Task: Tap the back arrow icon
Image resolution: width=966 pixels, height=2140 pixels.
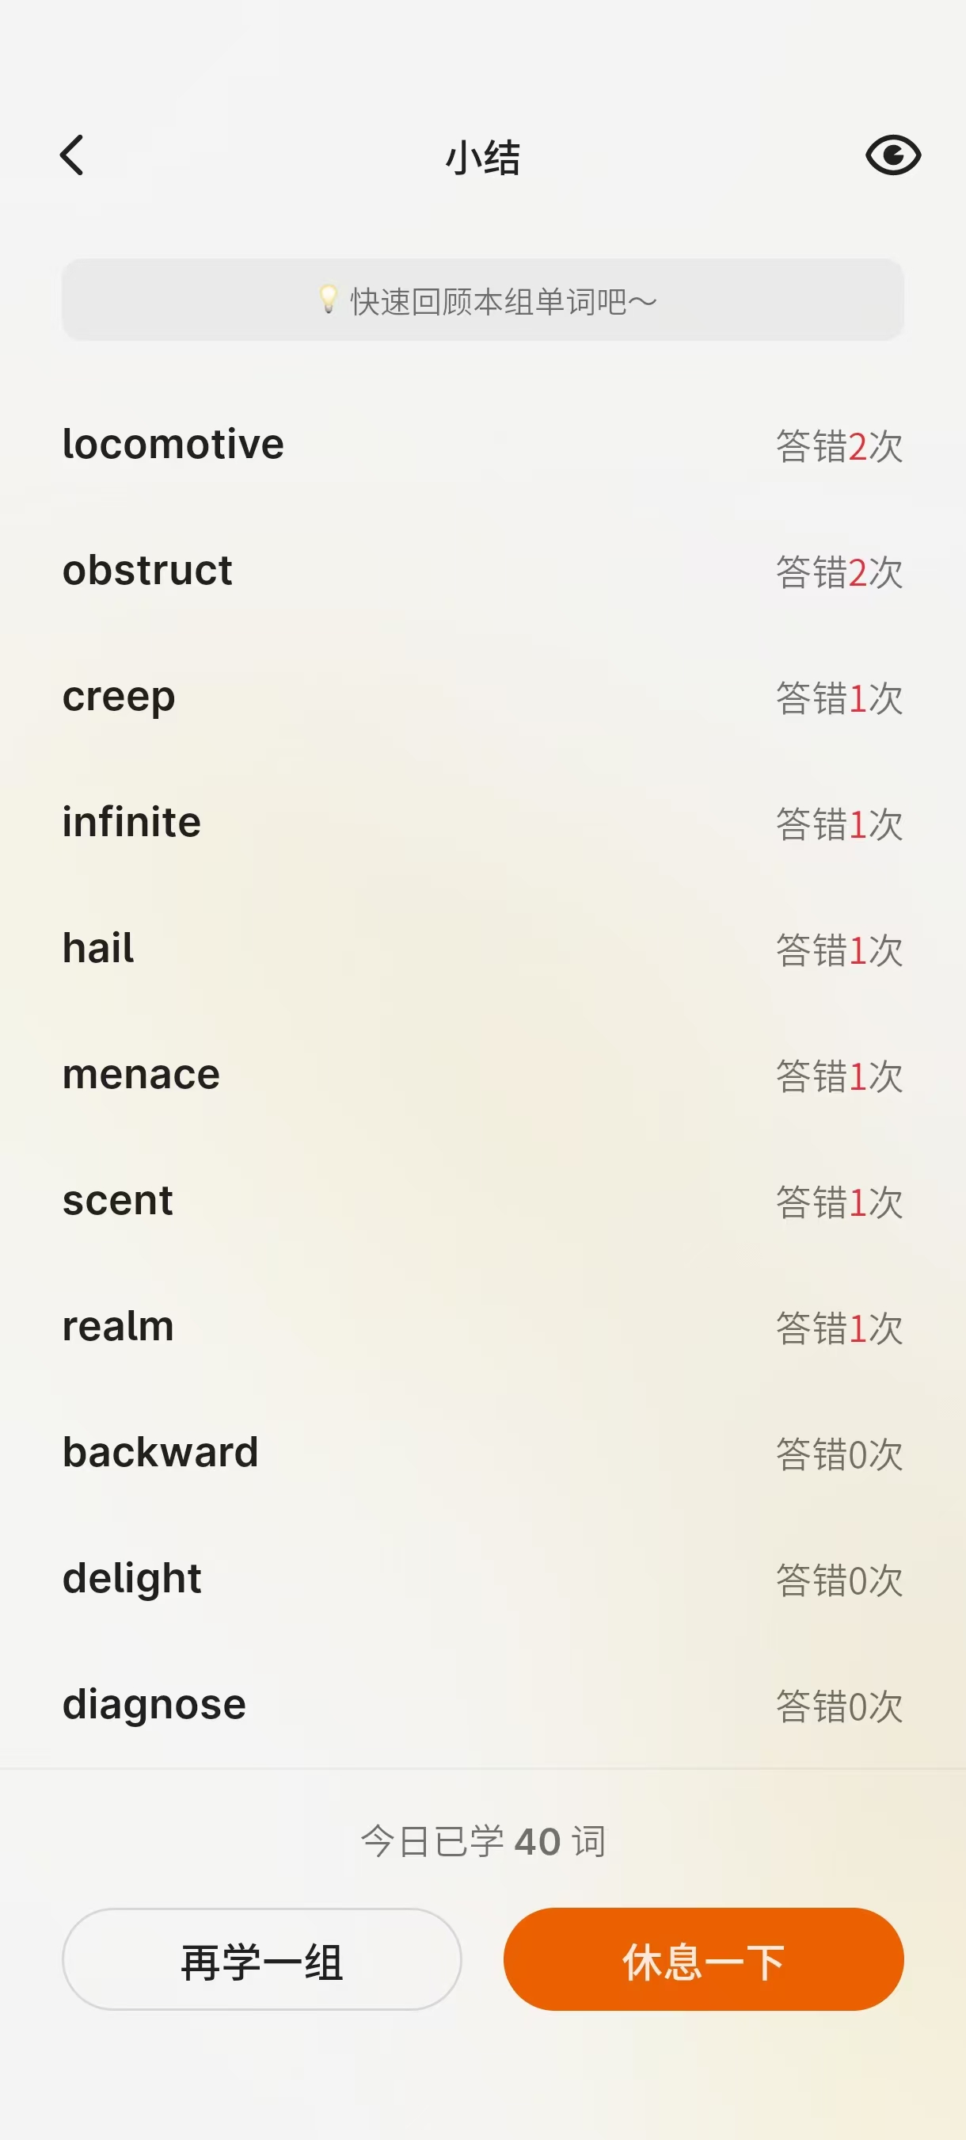Action: (x=72, y=155)
